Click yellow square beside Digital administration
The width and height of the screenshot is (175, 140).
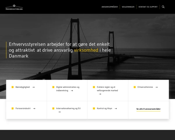[x=53, y=87]
